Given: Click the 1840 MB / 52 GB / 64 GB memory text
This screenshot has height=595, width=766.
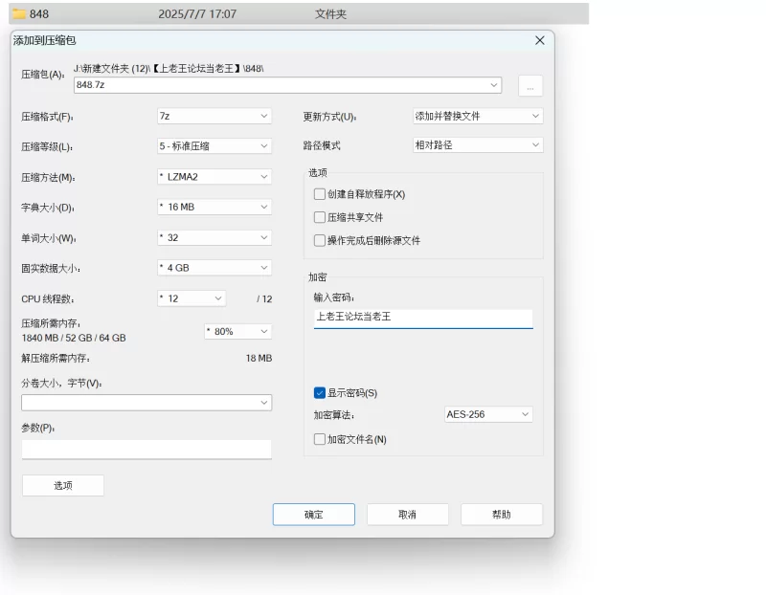Looking at the screenshot, I should pyautogui.click(x=74, y=338).
